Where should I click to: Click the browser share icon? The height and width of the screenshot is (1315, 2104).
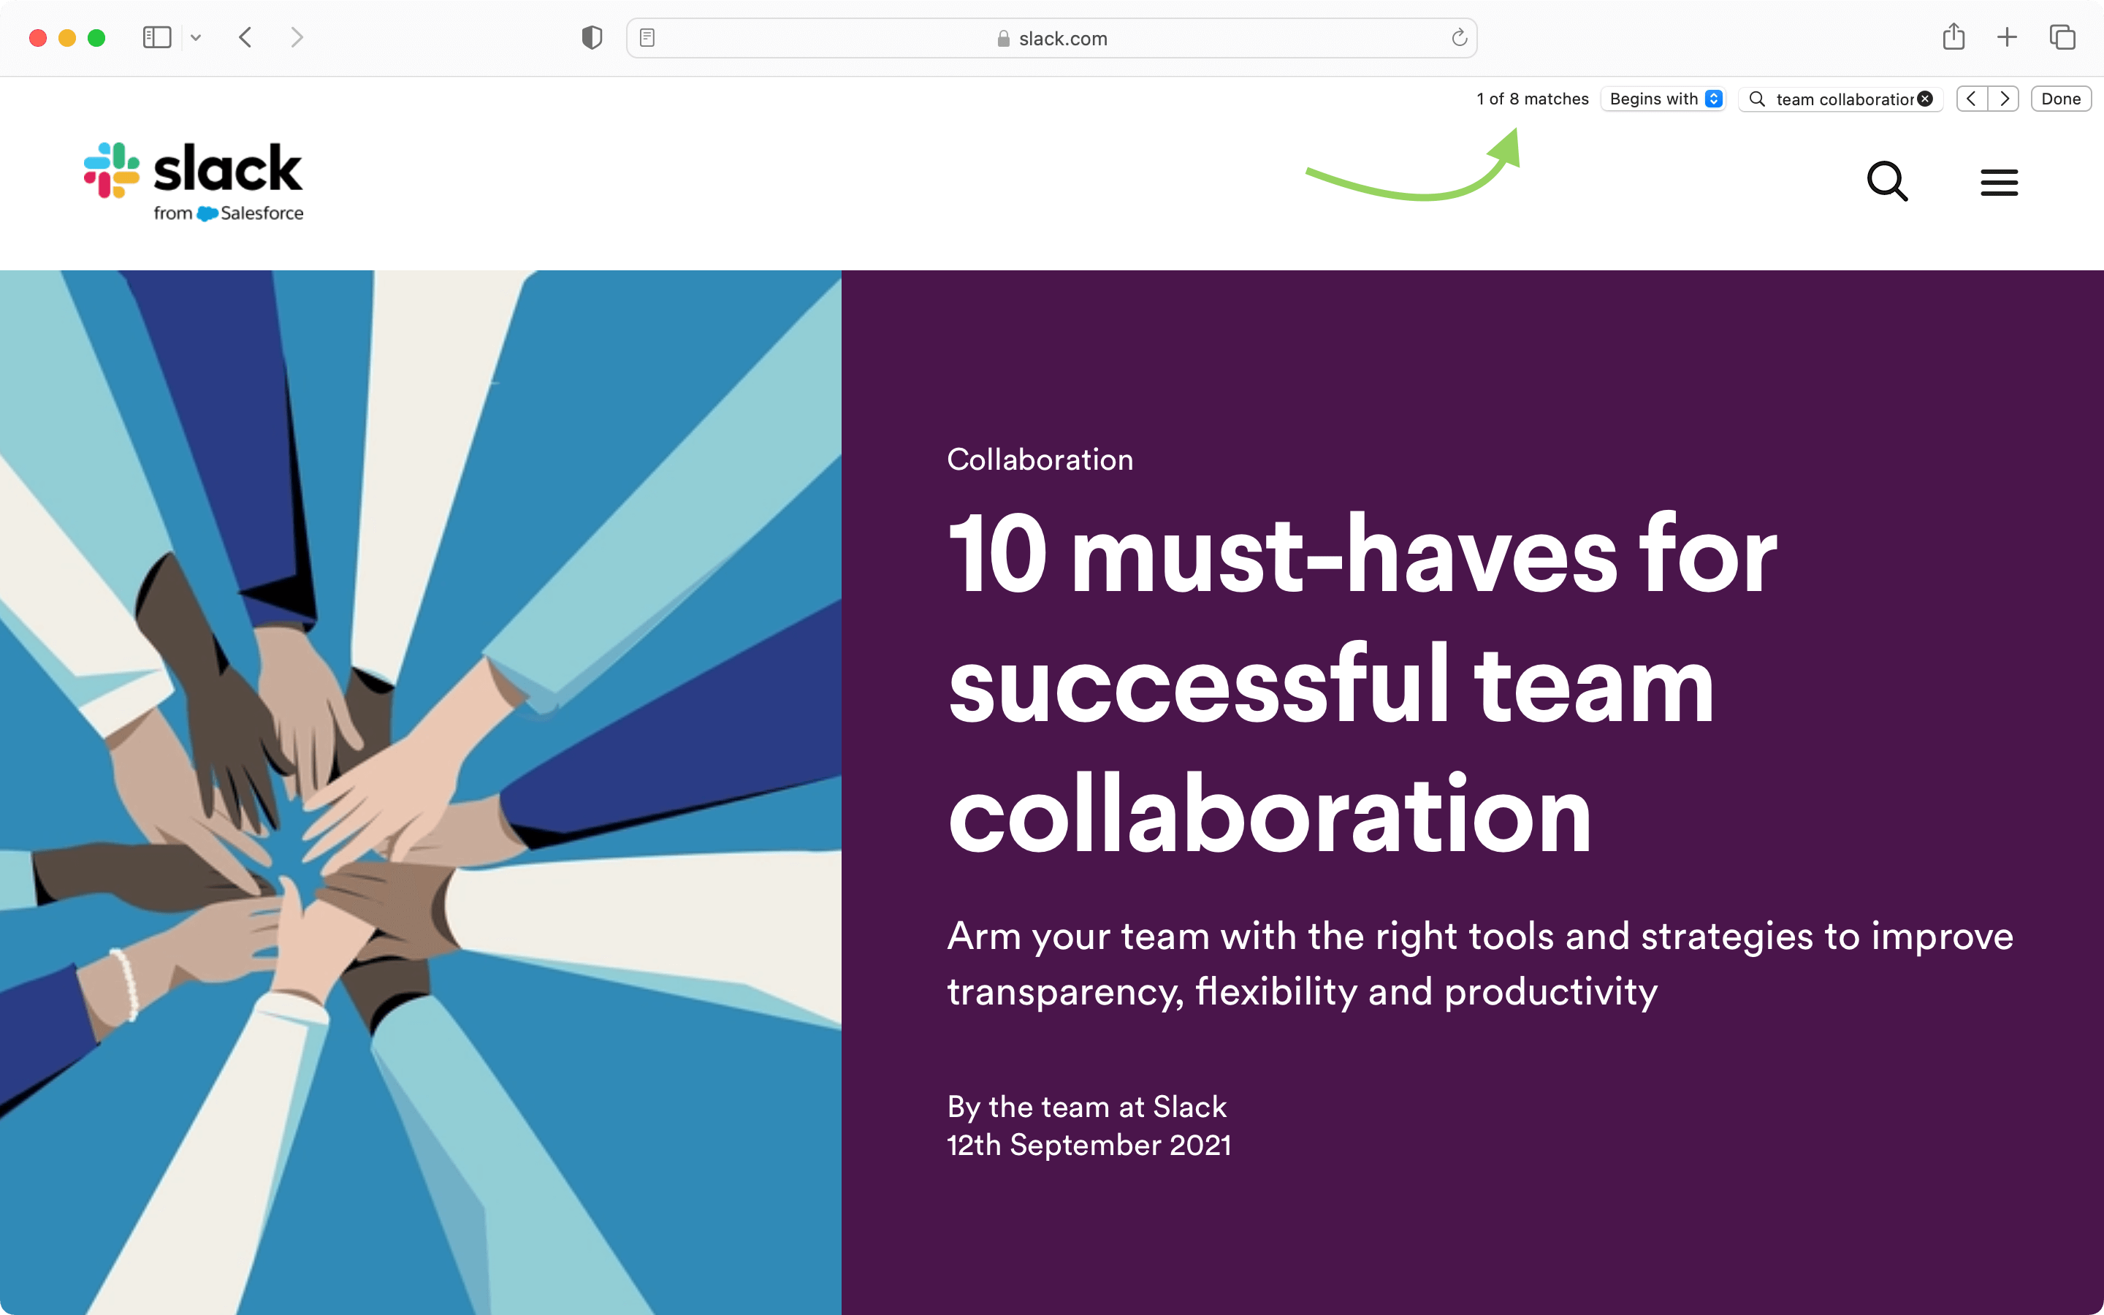pyautogui.click(x=1956, y=38)
